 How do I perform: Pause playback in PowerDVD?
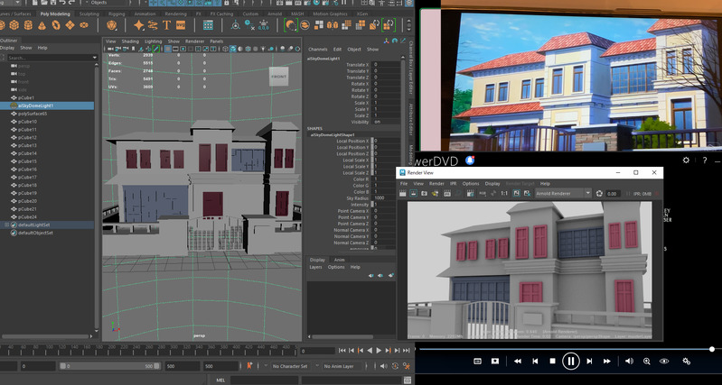[x=570, y=361]
